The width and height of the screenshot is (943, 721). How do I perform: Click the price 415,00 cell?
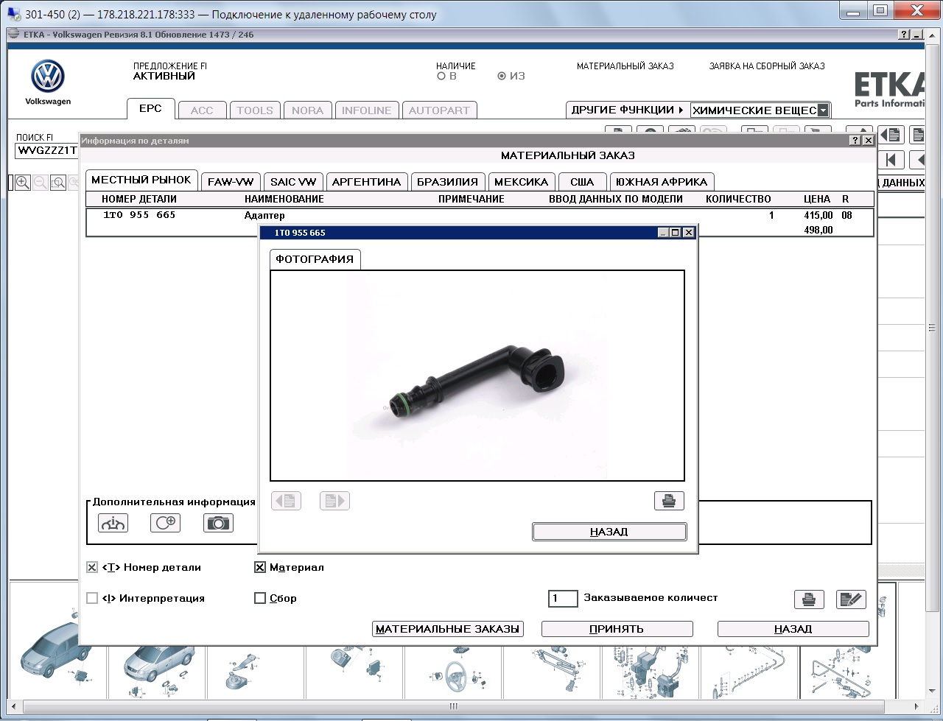818,216
